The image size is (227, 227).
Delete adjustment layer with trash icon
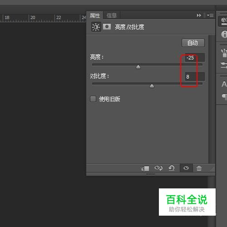pos(199,168)
